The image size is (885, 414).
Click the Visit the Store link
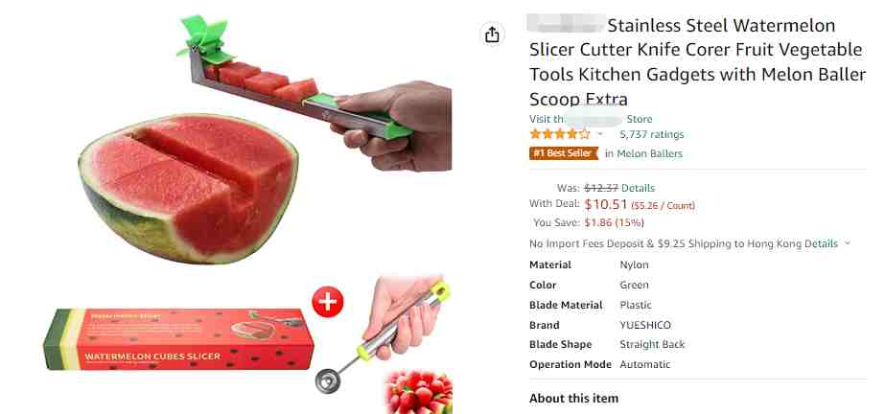coord(591,119)
